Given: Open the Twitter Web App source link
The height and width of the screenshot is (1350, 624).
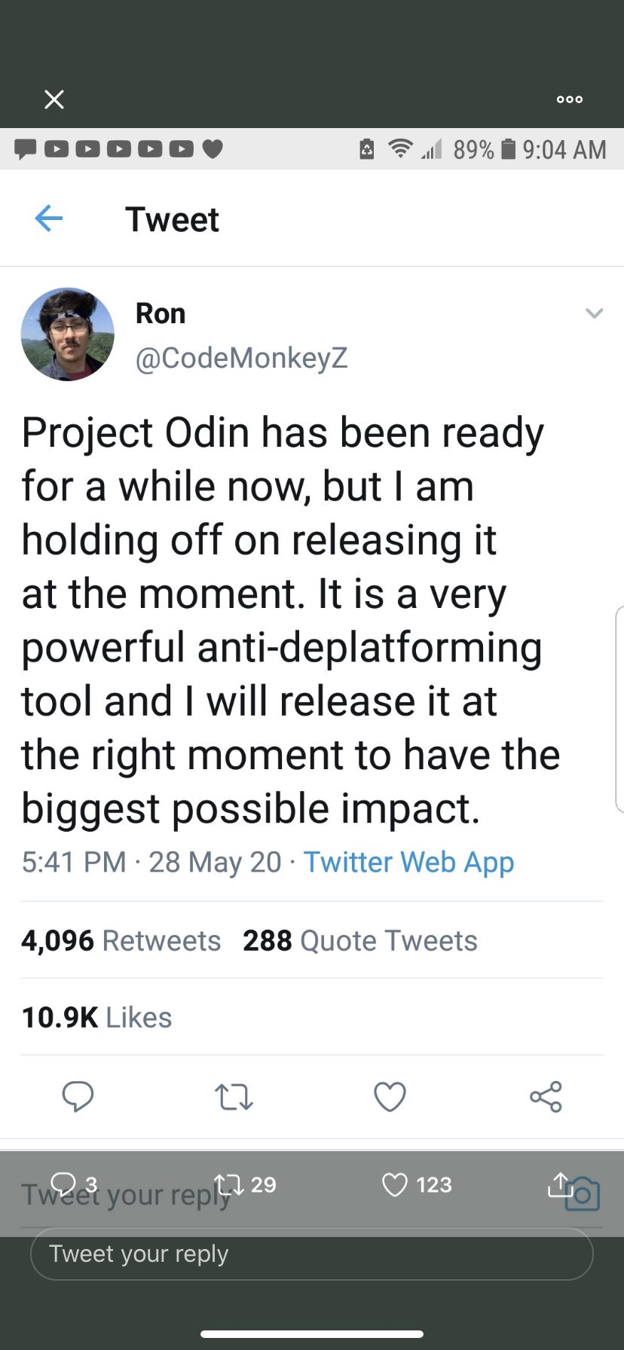Looking at the screenshot, I should click(x=408, y=862).
